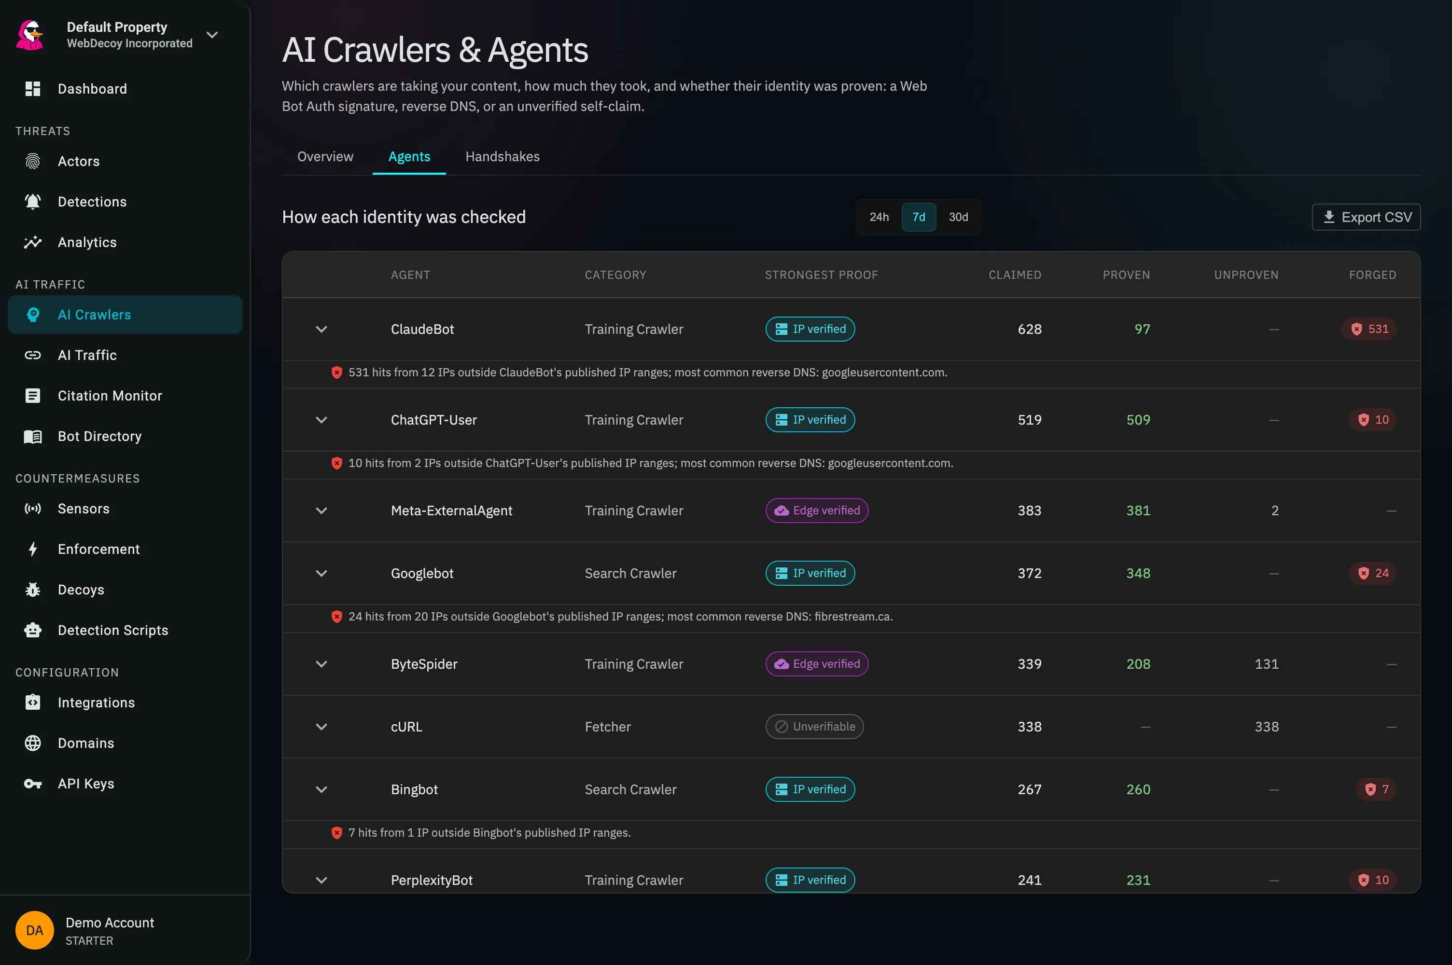Click the Strongest Proof column header
Image resolution: width=1452 pixels, height=965 pixels.
[821, 275]
